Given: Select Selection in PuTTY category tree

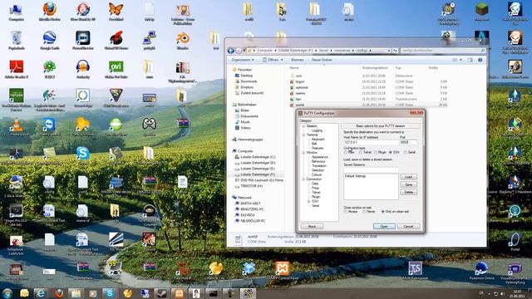Looking at the screenshot, I should point(318,170).
